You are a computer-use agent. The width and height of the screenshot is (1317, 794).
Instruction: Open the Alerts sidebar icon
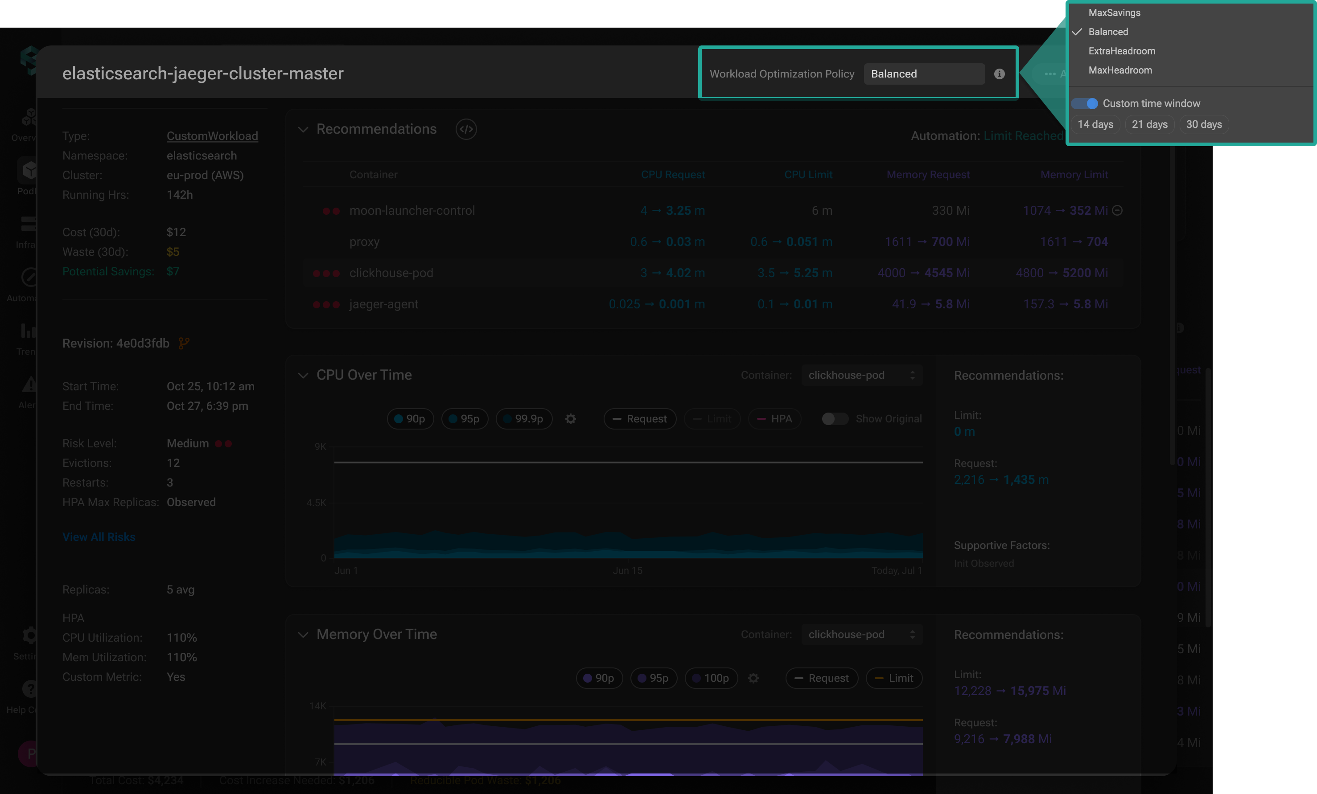click(29, 384)
